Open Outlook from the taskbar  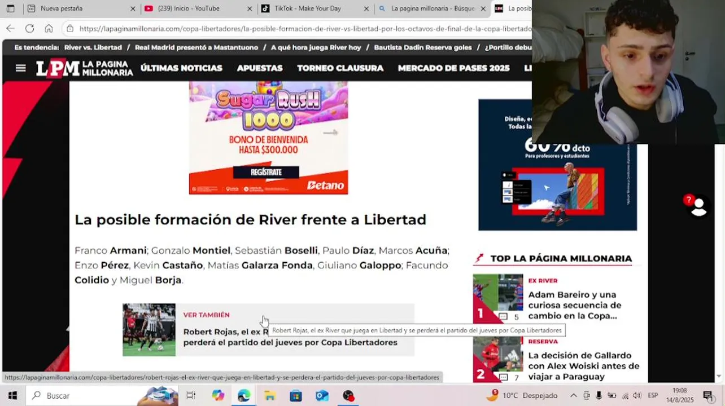click(x=322, y=396)
